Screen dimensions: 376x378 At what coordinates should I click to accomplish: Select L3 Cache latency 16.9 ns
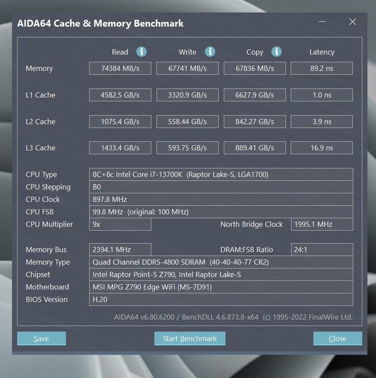tap(322, 148)
